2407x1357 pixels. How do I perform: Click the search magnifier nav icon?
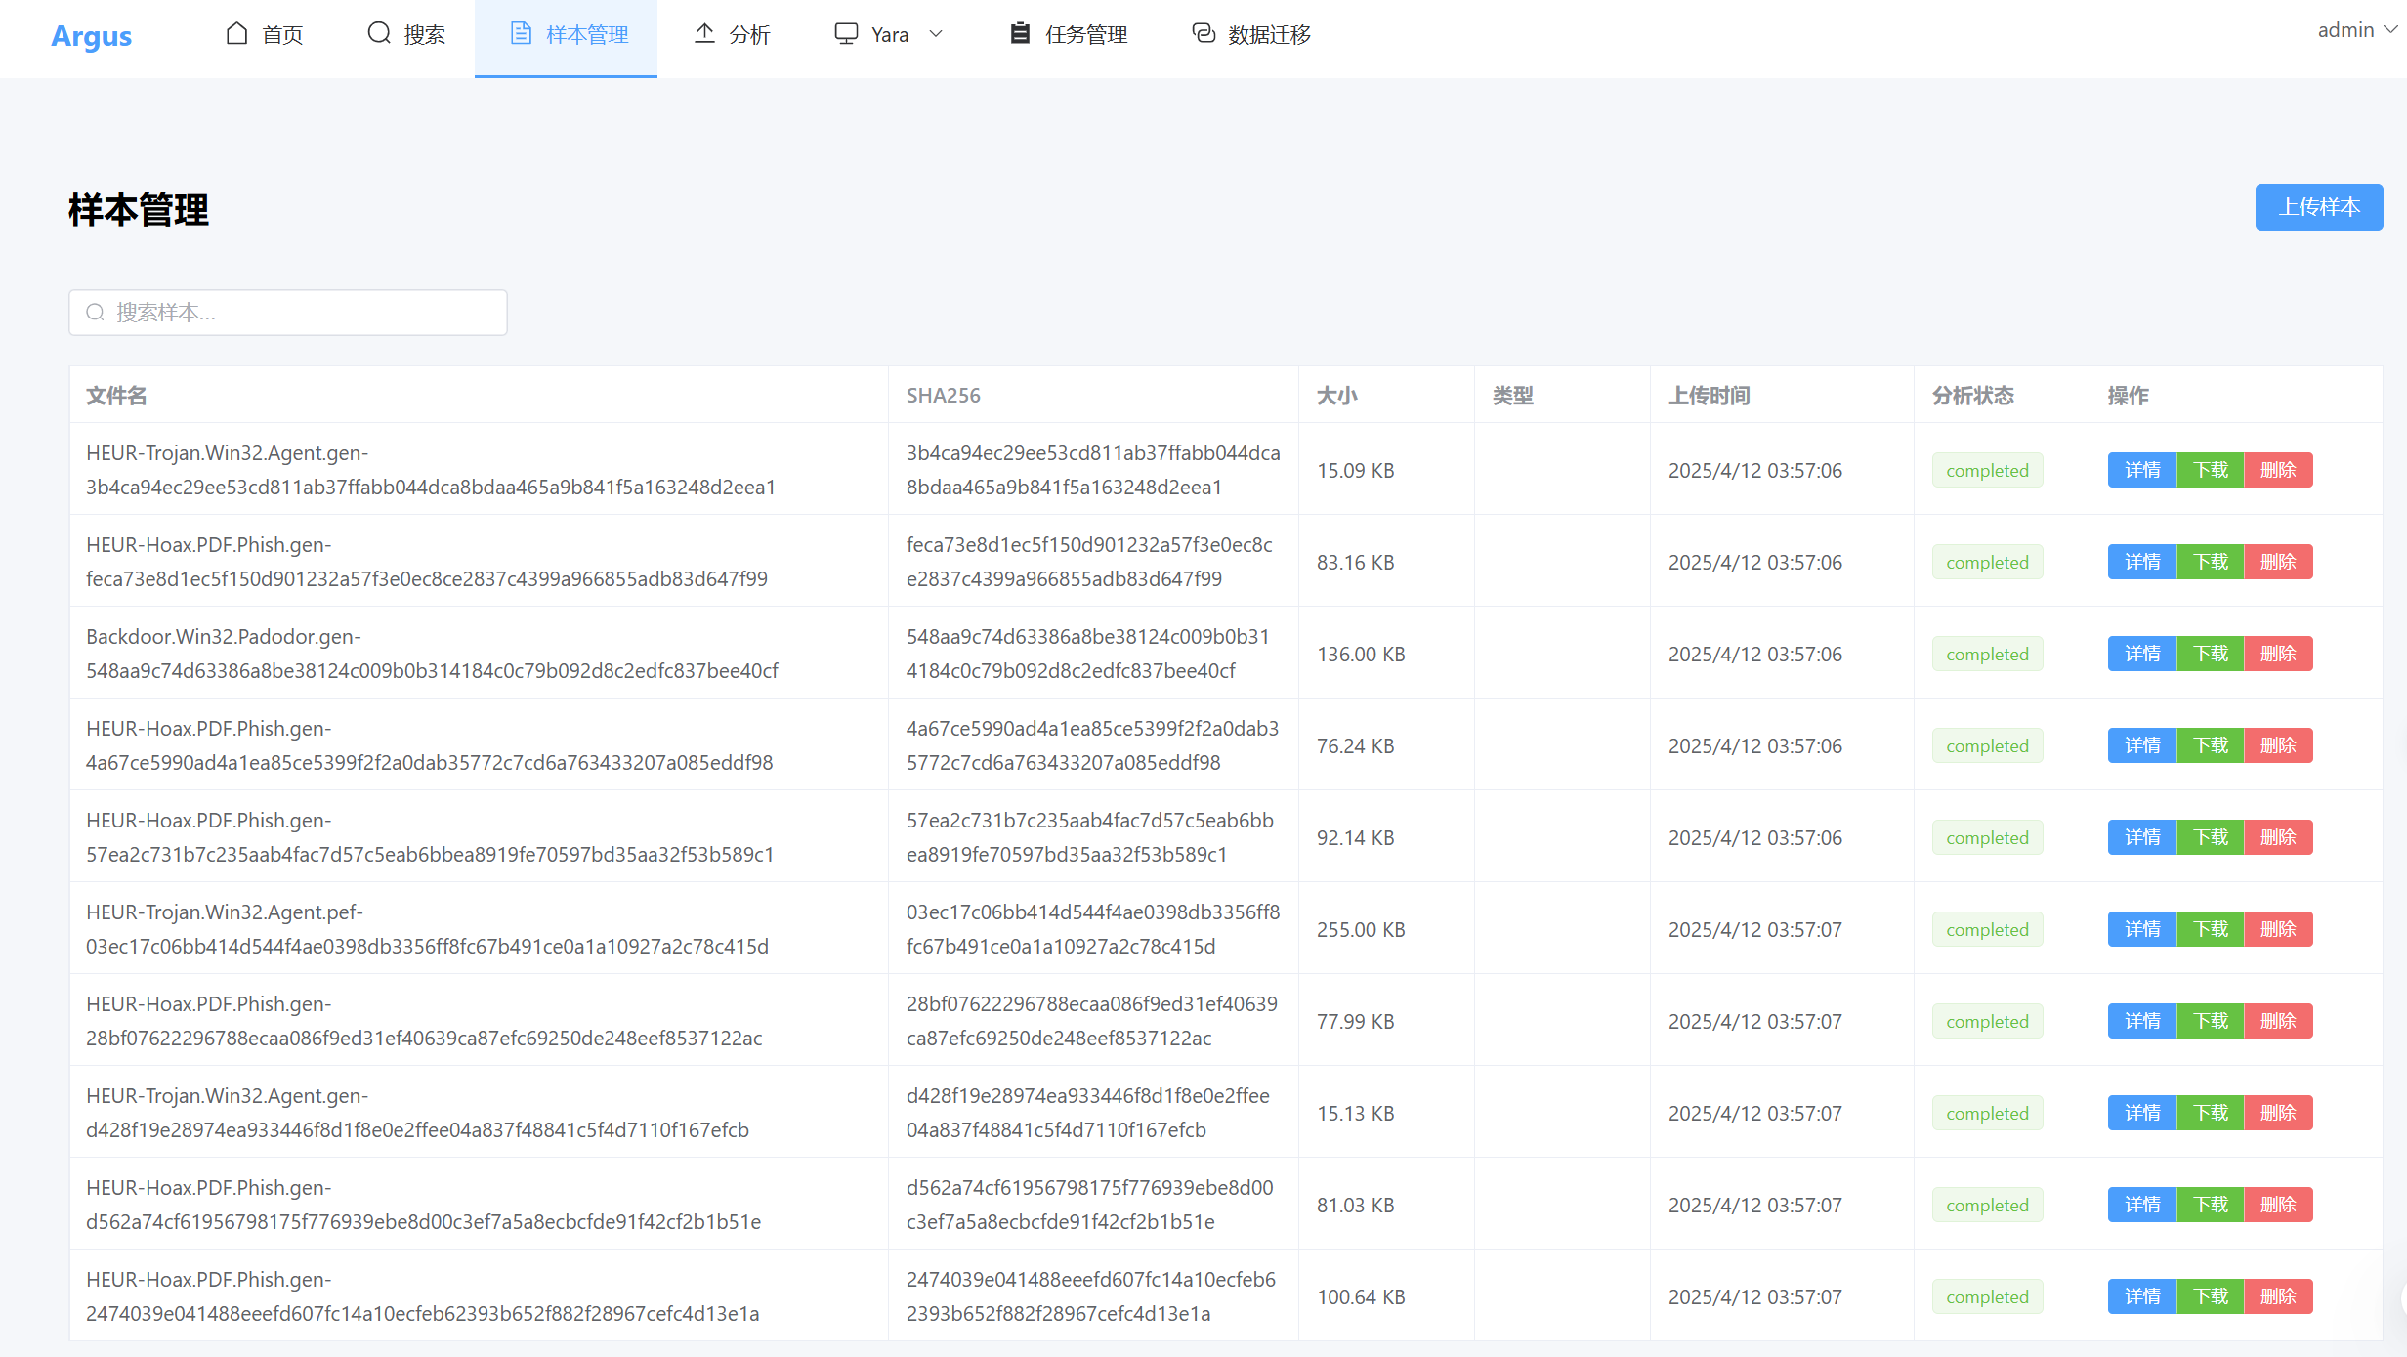coord(378,34)
